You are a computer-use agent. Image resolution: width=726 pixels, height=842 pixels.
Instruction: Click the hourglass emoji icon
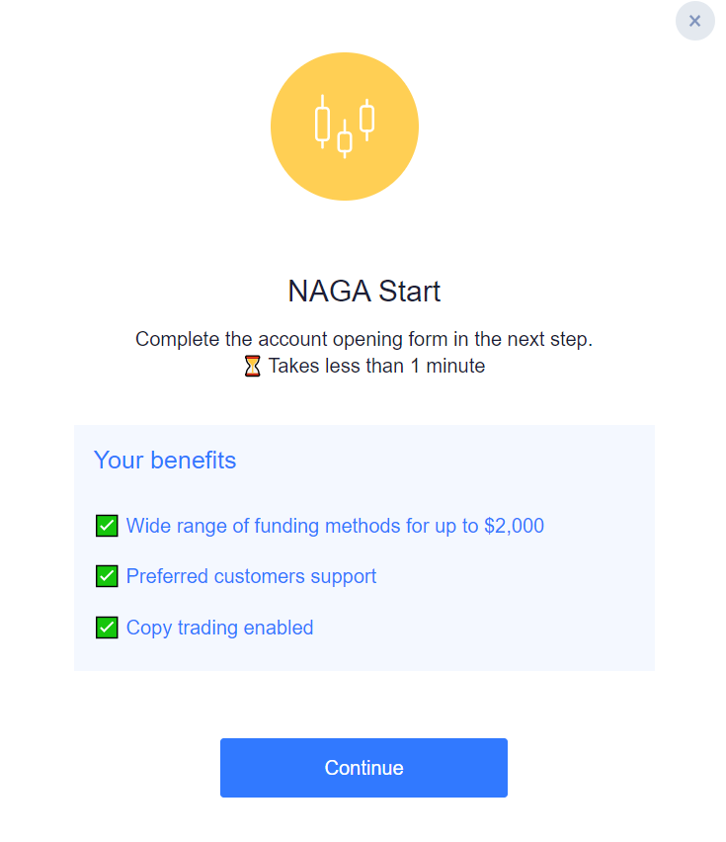coord(252,367)
